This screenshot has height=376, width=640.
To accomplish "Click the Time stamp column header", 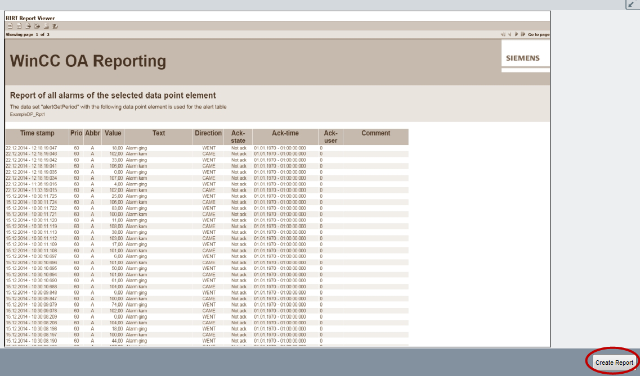I will pos(37,137).
